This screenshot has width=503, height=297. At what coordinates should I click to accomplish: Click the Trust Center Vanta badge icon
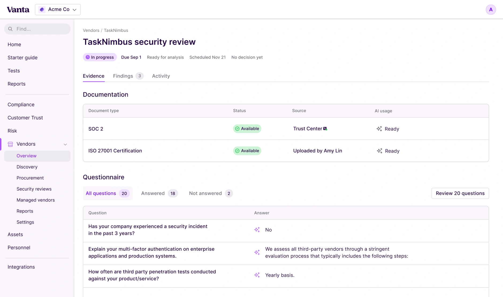325,129
